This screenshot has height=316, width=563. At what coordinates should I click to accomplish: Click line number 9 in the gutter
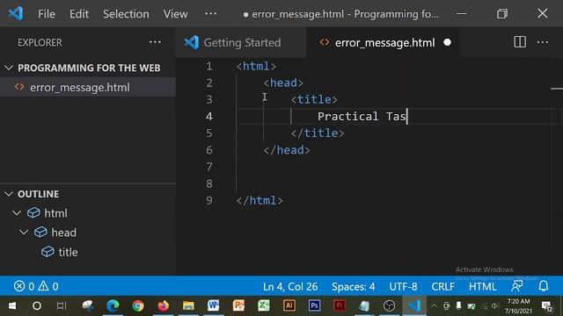click(x=209, y=200)
